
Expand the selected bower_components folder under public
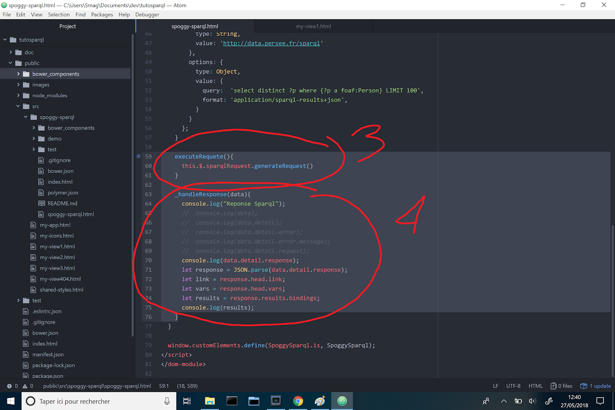click(18, 74)
